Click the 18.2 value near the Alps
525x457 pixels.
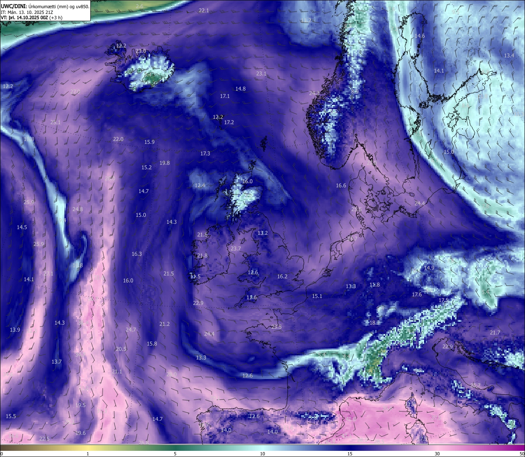pyautogui.click(x=374, y=323)
